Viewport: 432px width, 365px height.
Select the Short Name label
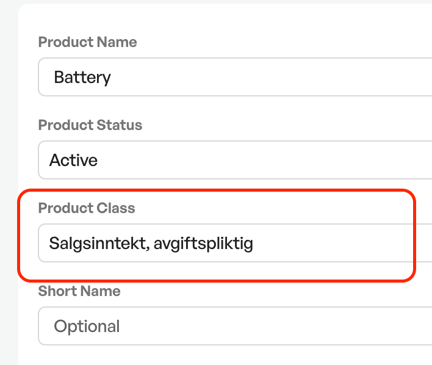pos(79,291)
